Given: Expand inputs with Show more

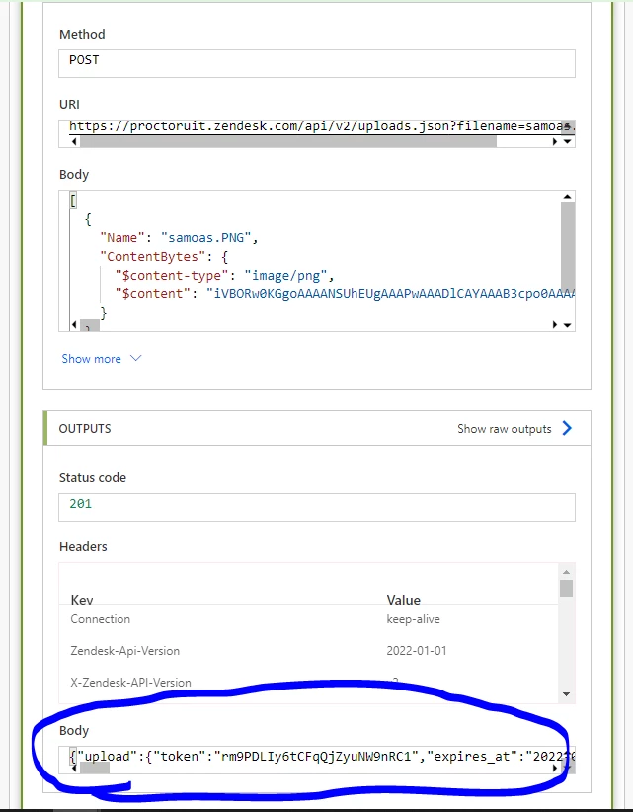Looking at the screenshot, I should pyautogui.click(x=91, y=359).
